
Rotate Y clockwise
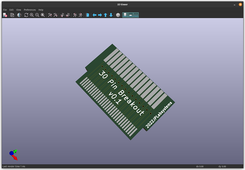click(x=62, y=15)
